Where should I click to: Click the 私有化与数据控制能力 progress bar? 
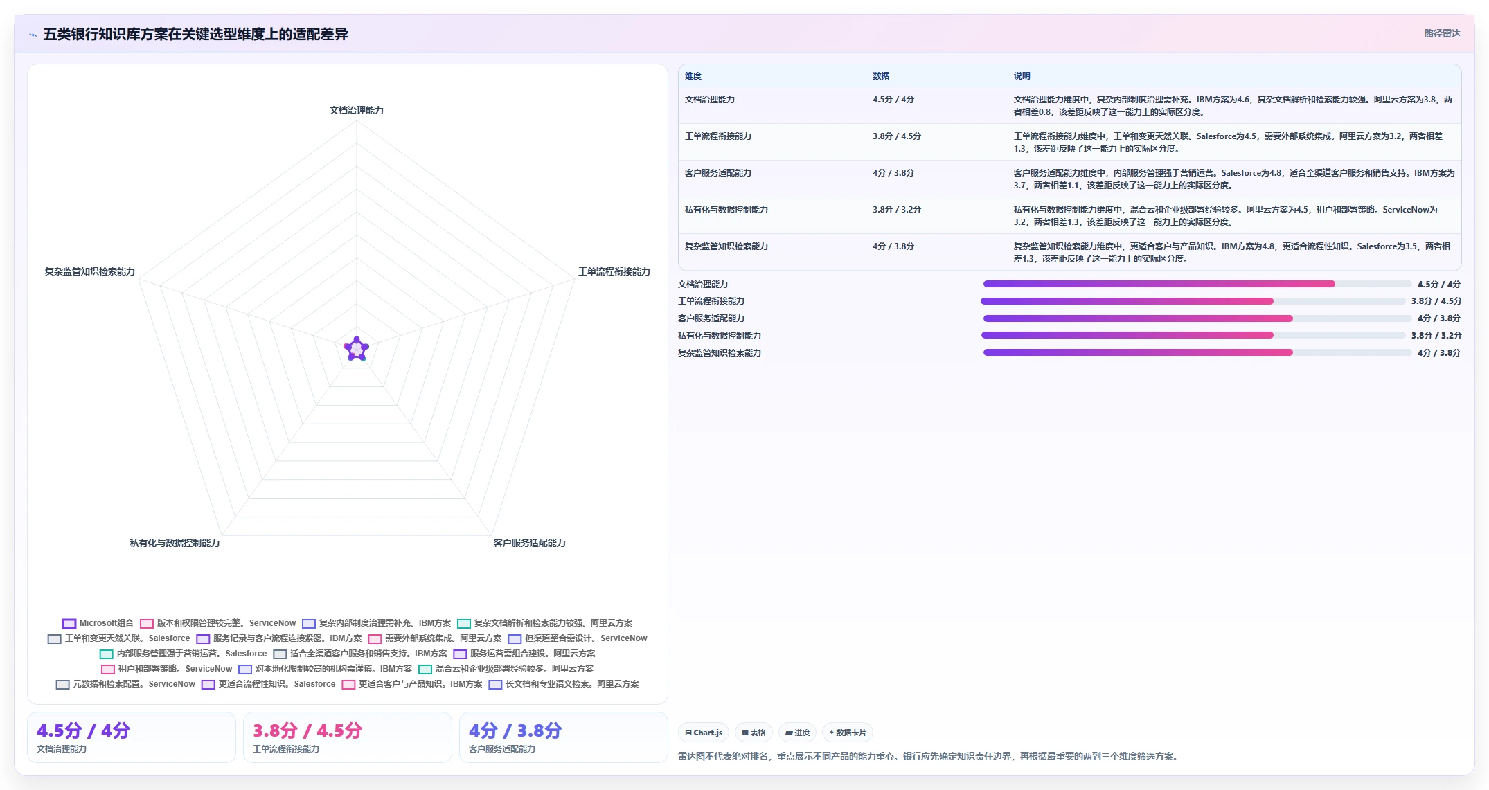(x=1193, y=335)
